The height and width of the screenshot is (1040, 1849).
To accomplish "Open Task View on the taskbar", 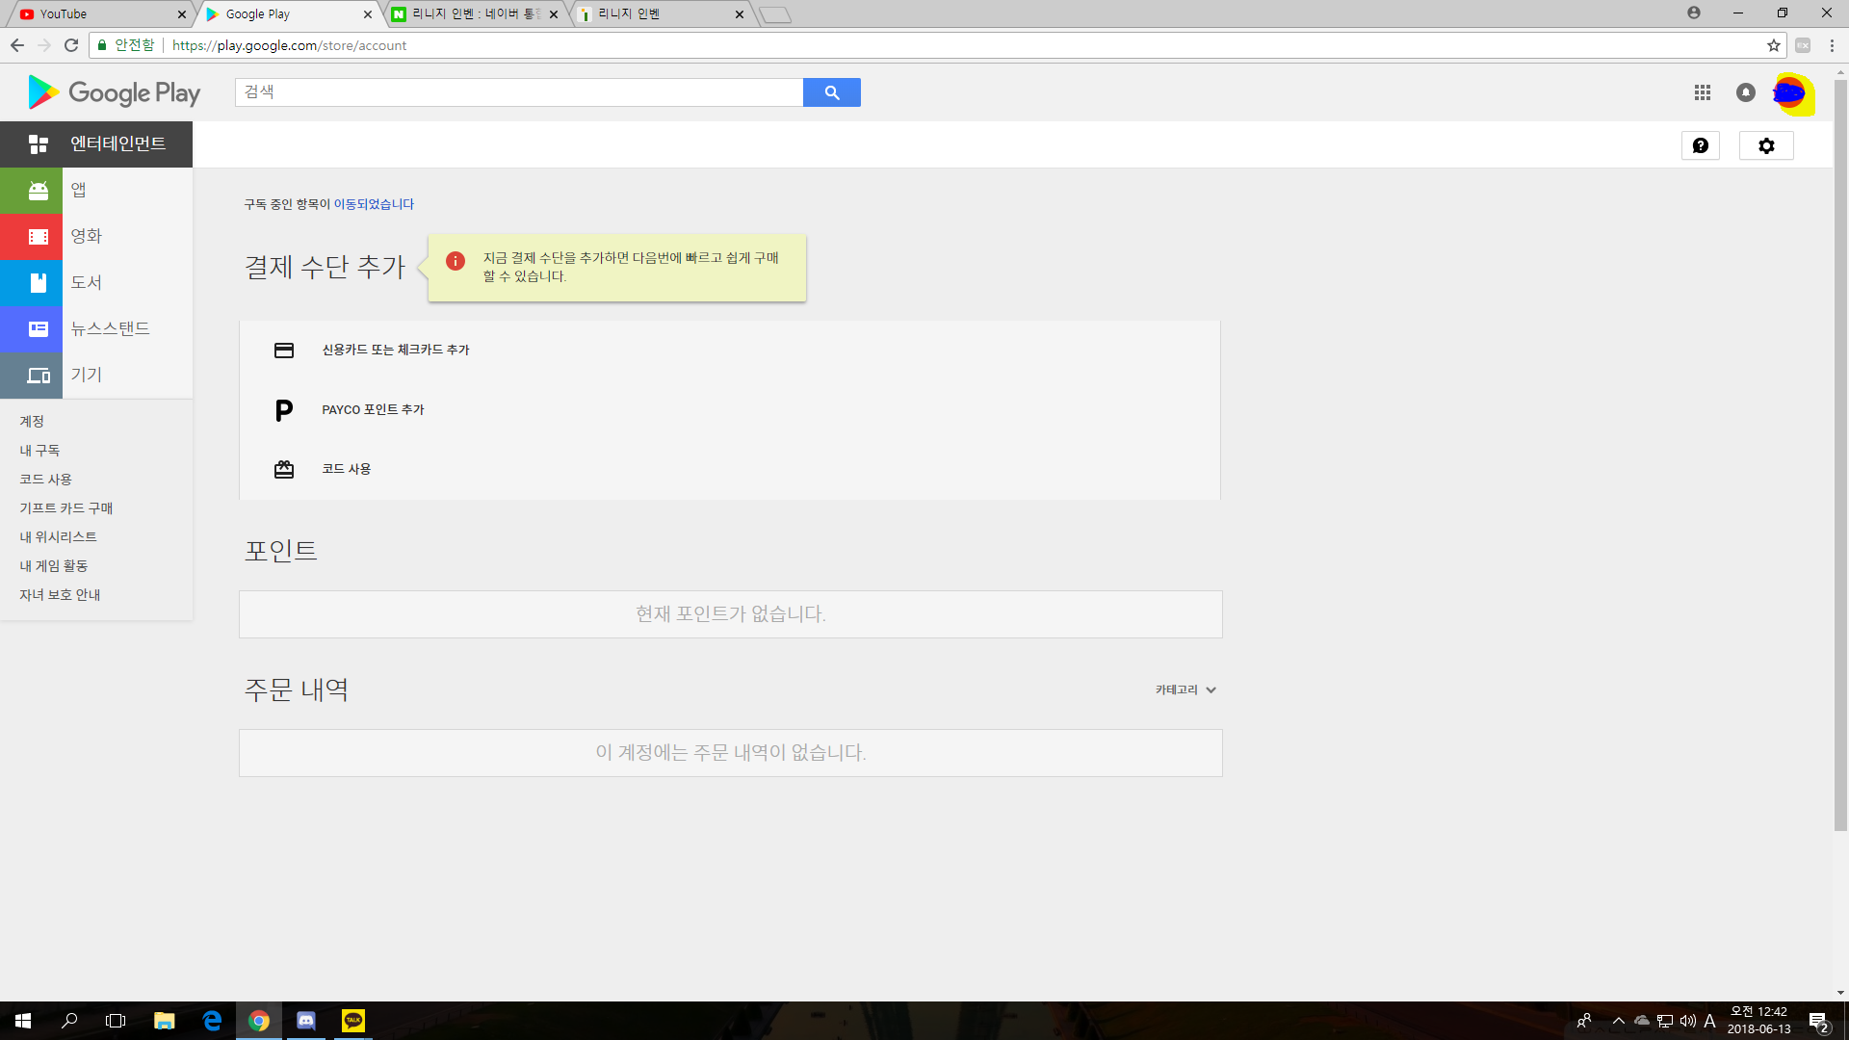I will coord(116,1021).
